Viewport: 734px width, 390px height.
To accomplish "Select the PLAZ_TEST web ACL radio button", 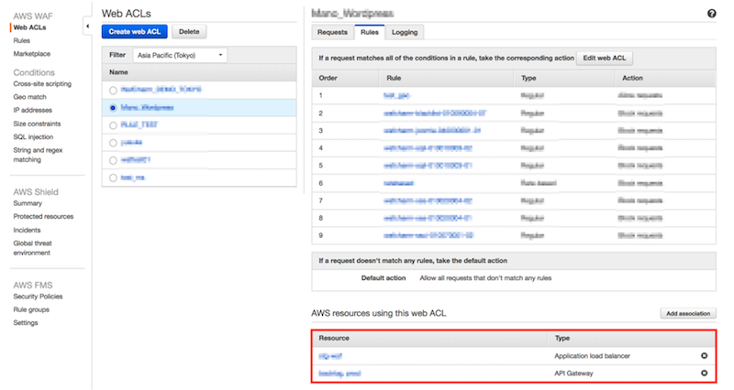I will tap(113, 125).
